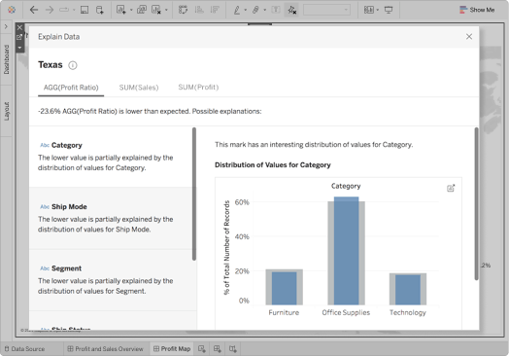Image resolution: width=509 pixels, height=356 pixels.
Task: Click the dashboard object remove X icon
Action: click(19, 27)
